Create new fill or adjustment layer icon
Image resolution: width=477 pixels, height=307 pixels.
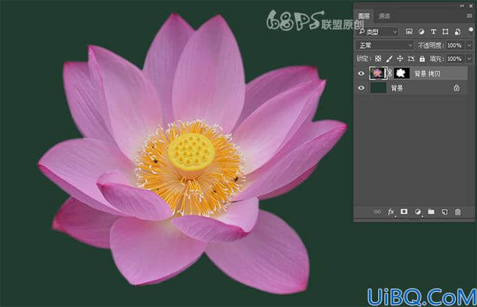418,212
